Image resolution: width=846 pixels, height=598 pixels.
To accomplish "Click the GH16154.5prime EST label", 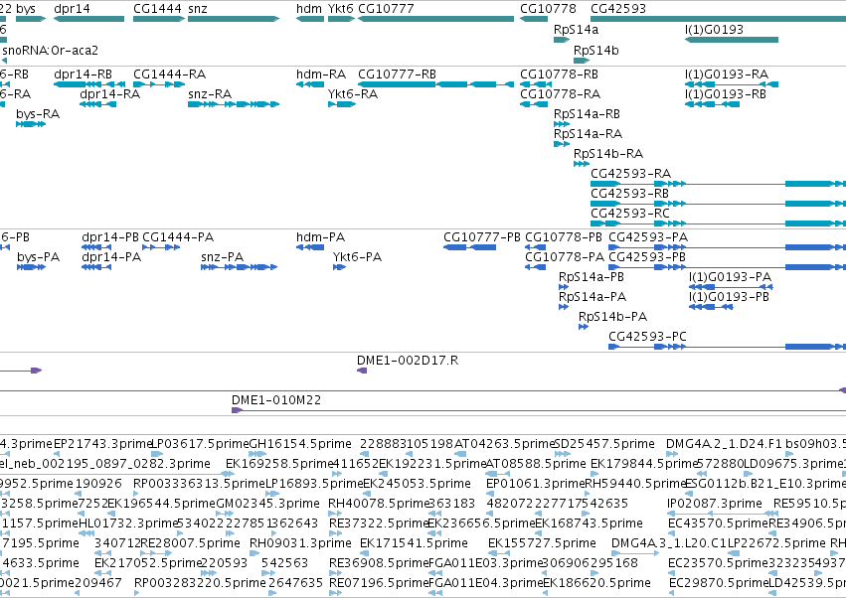I will point(300,443).
